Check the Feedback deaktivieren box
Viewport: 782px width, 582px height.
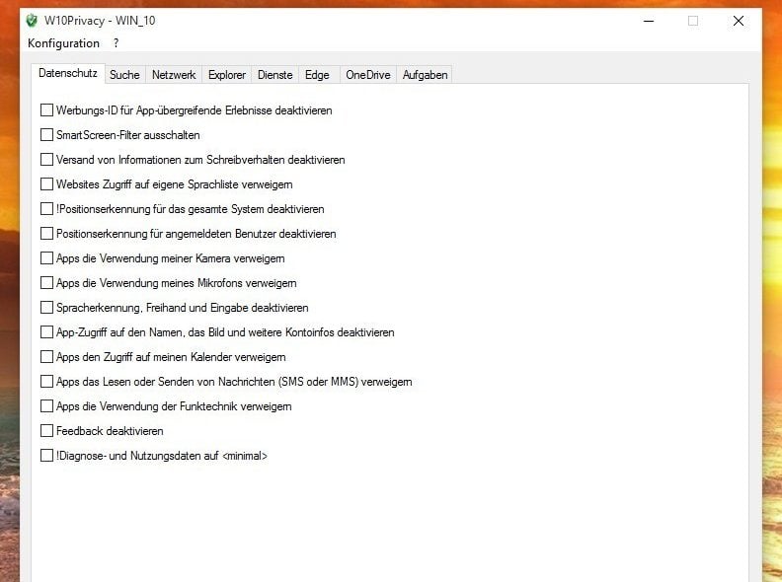click(46, 430)
